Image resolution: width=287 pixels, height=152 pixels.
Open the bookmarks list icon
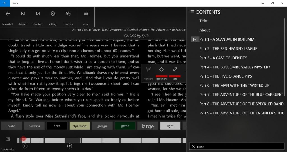[8, 139]
